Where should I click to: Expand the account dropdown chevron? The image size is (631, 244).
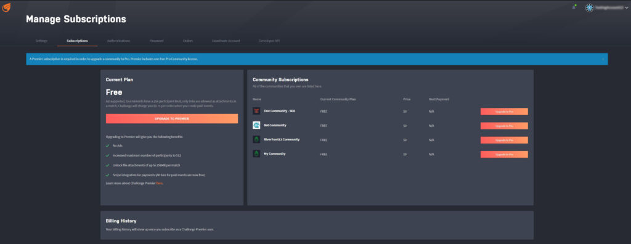coord(627,7)
